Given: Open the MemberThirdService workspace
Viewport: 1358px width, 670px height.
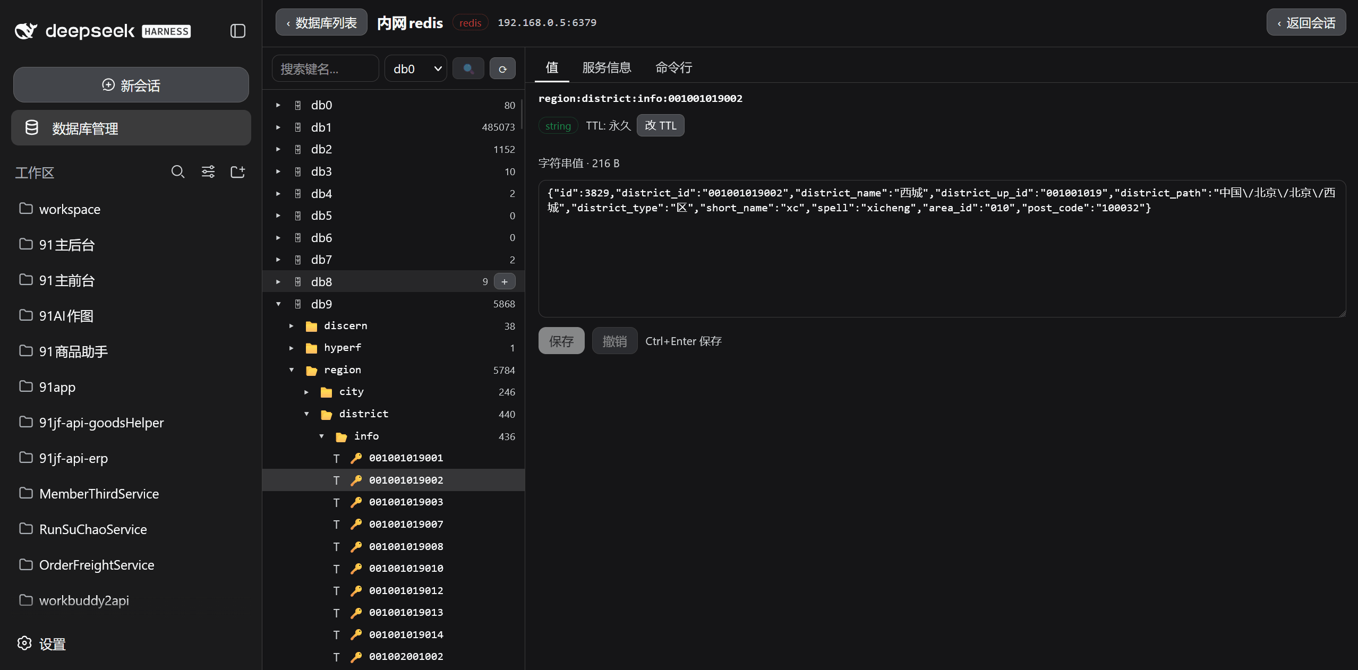Looking at the screenshot, I should pos(131,494).
